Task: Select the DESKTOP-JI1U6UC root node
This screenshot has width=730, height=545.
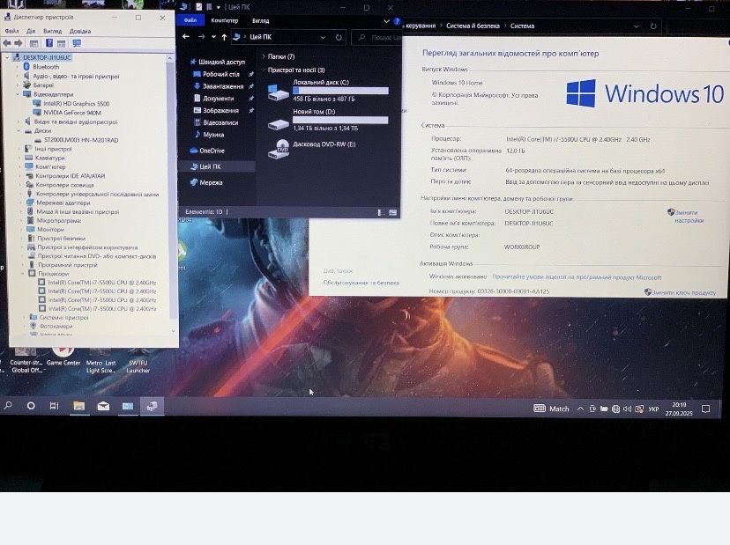Action: [x=47, y=57]
